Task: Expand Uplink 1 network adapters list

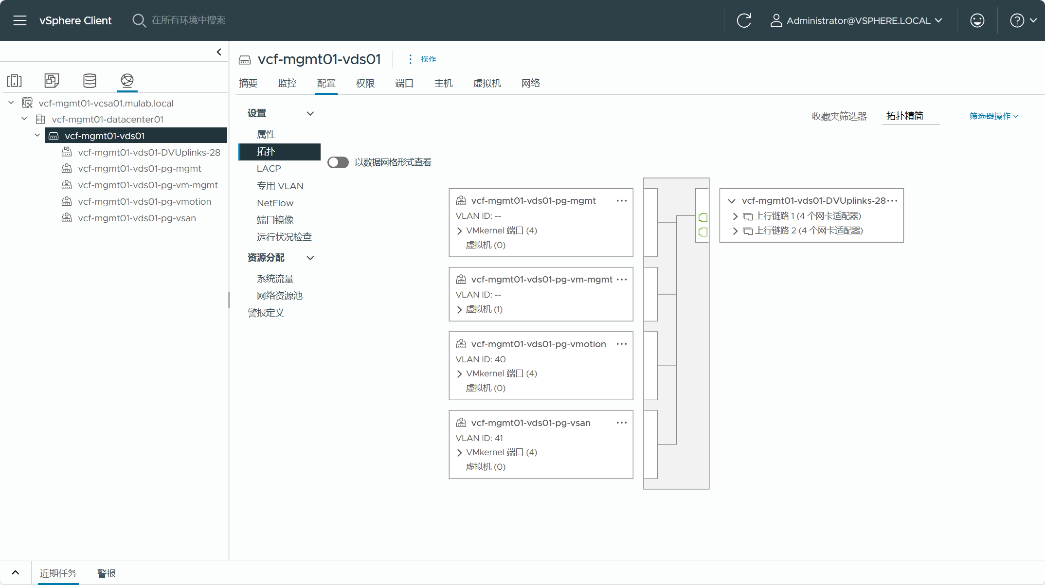Action: click(x=735, y=216)
